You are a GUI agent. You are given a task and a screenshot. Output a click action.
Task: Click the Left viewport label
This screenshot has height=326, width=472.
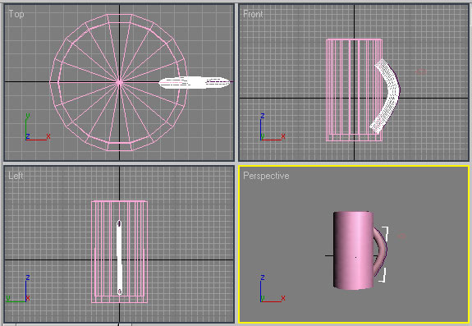(x=16, y=176)
